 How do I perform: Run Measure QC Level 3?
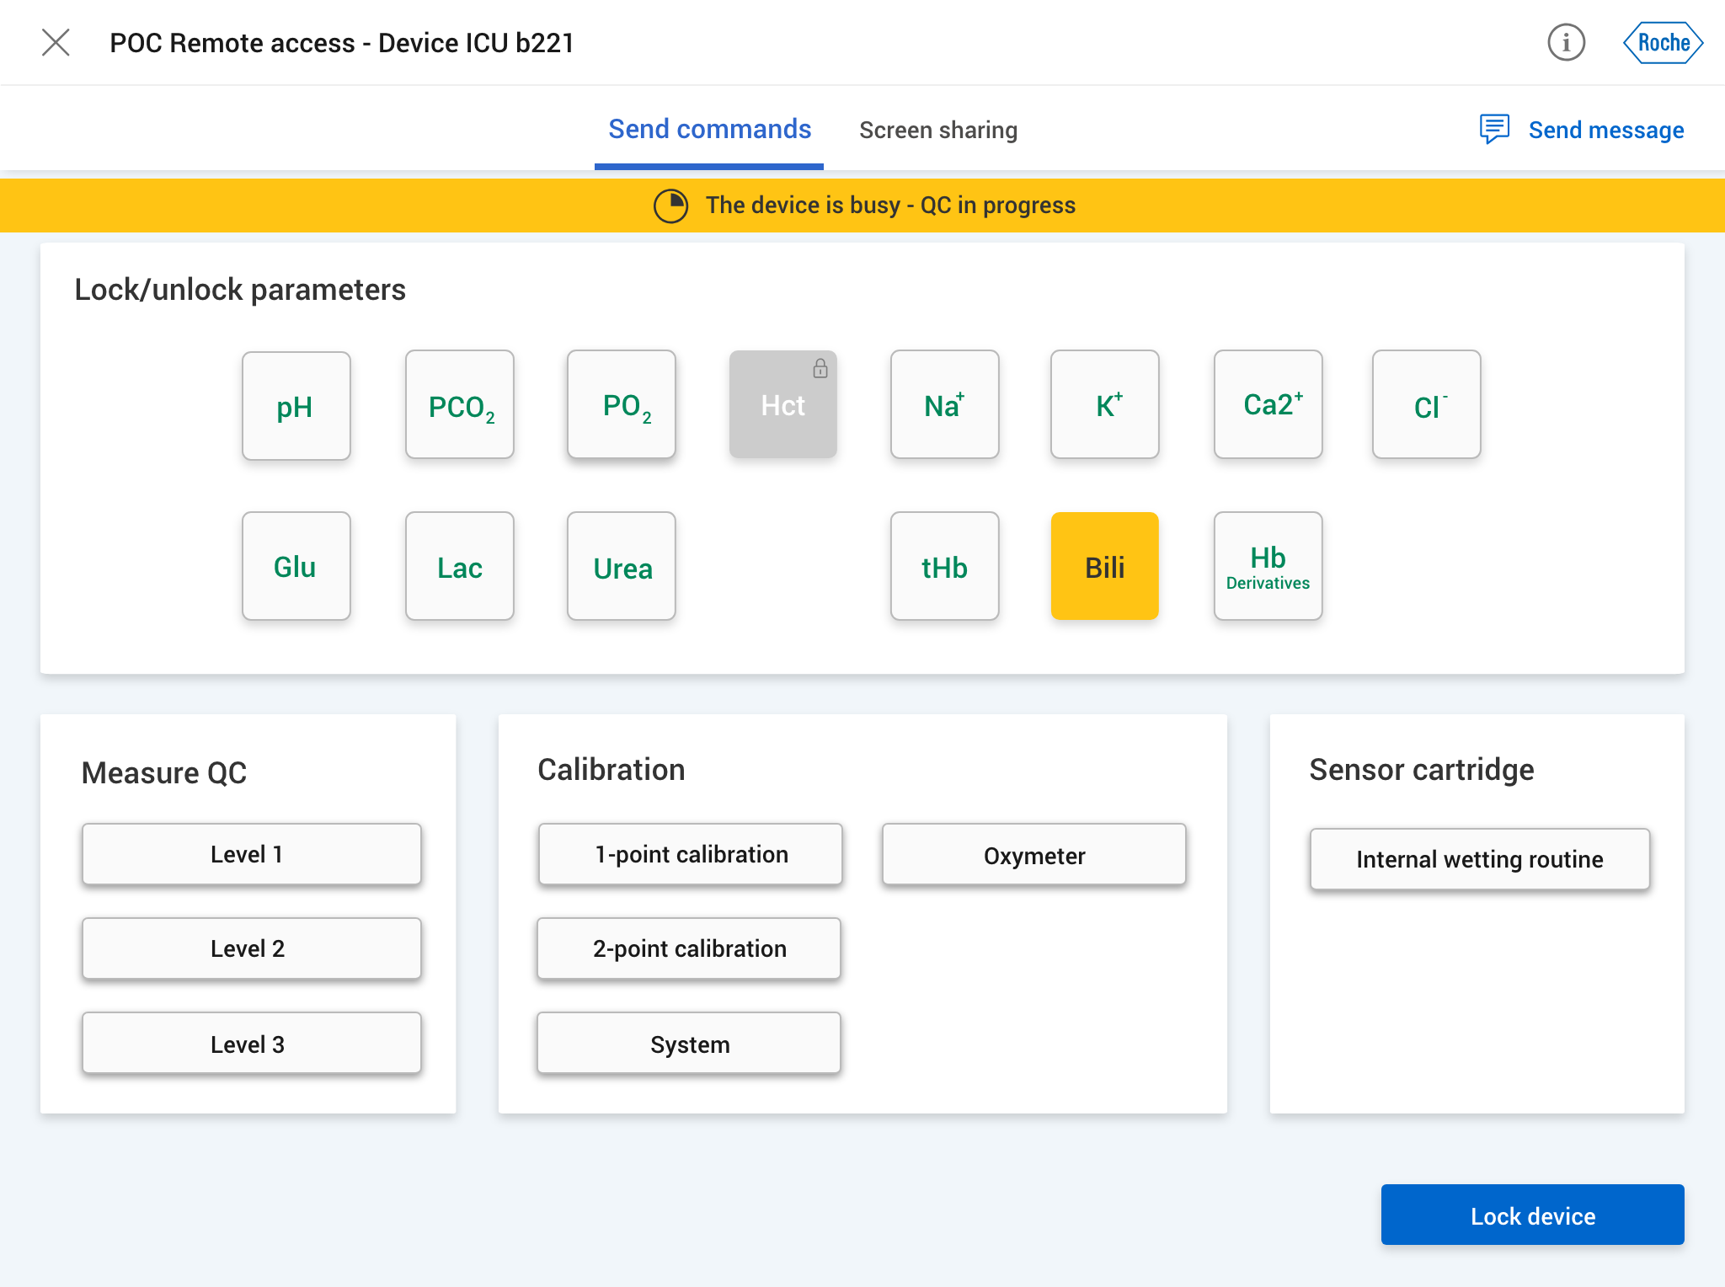click(x=251, y=1044)
